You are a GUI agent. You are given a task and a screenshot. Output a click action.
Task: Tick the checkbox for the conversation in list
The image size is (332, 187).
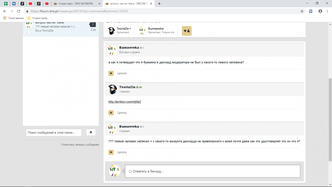[x=29, y=32]
